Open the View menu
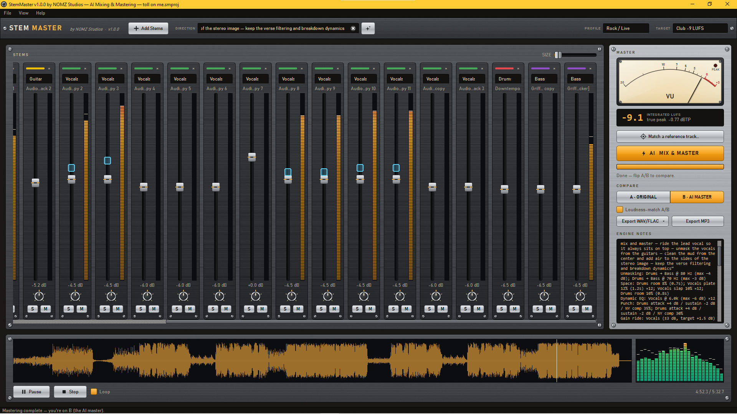The height and width of the screenshot is (414, 737). click(x=23, y=13)
